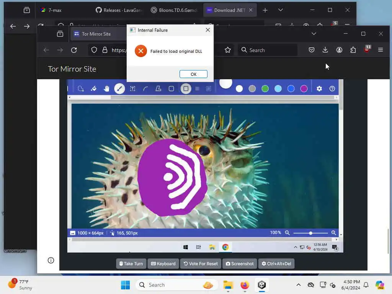Screen dimensions: 392x294
Task: Show hidden tray icons chevron
Action: [x=299, y=285]
